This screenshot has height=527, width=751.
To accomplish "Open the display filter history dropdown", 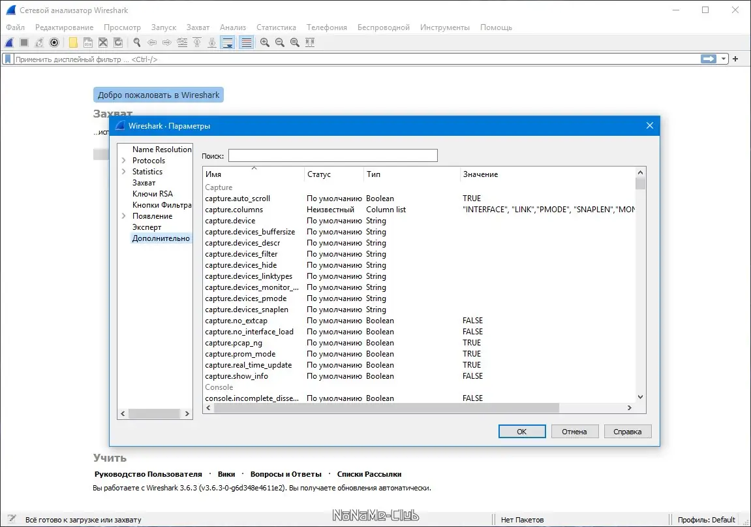I will tap(724, 59).
